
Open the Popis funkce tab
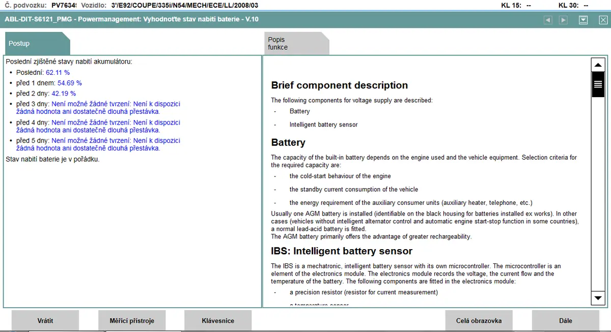click(296, 44)
